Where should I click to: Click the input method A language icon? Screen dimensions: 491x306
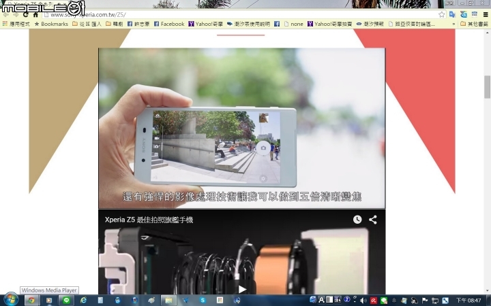pos(321,300)
